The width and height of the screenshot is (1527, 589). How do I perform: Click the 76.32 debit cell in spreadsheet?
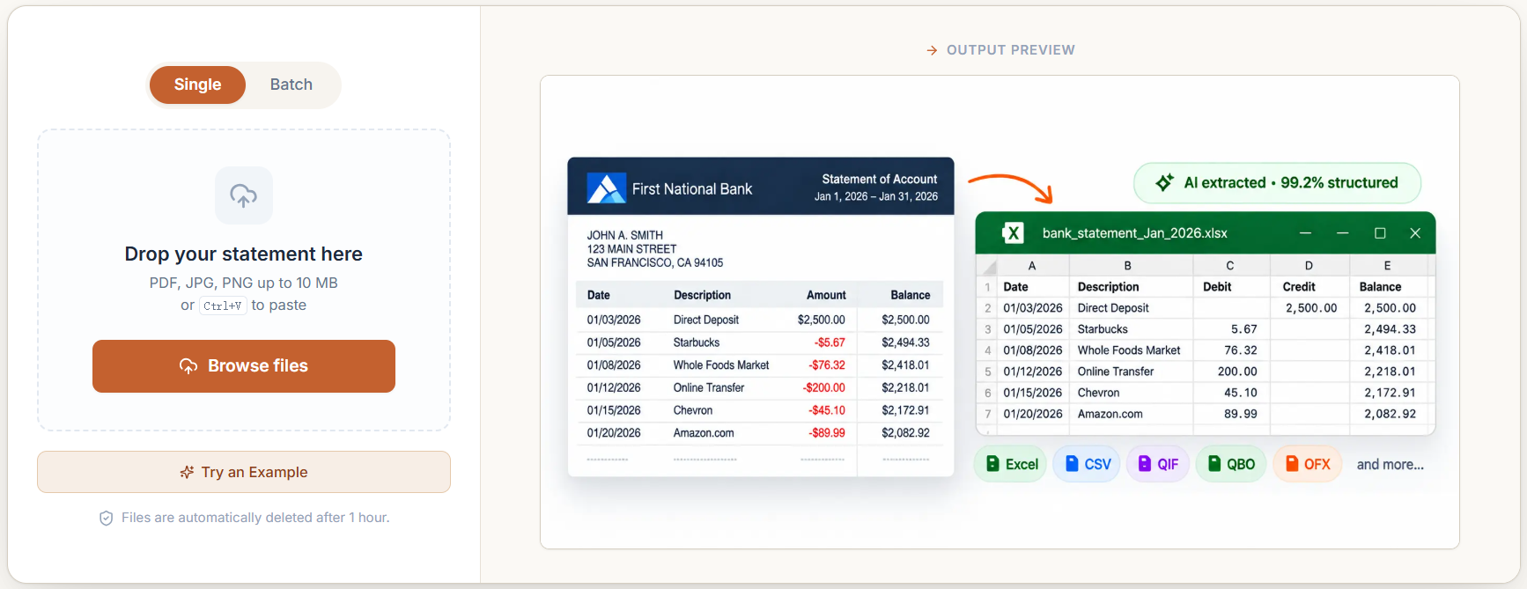pyautogui.click(x=1231, y=350)
